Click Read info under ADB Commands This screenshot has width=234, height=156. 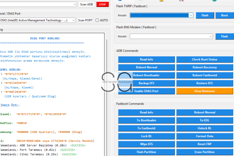coord(146,59)
